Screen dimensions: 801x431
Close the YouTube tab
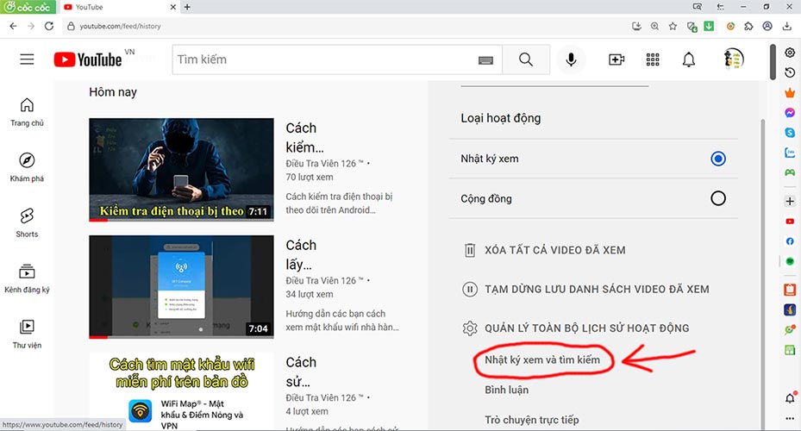coord(172,7)
